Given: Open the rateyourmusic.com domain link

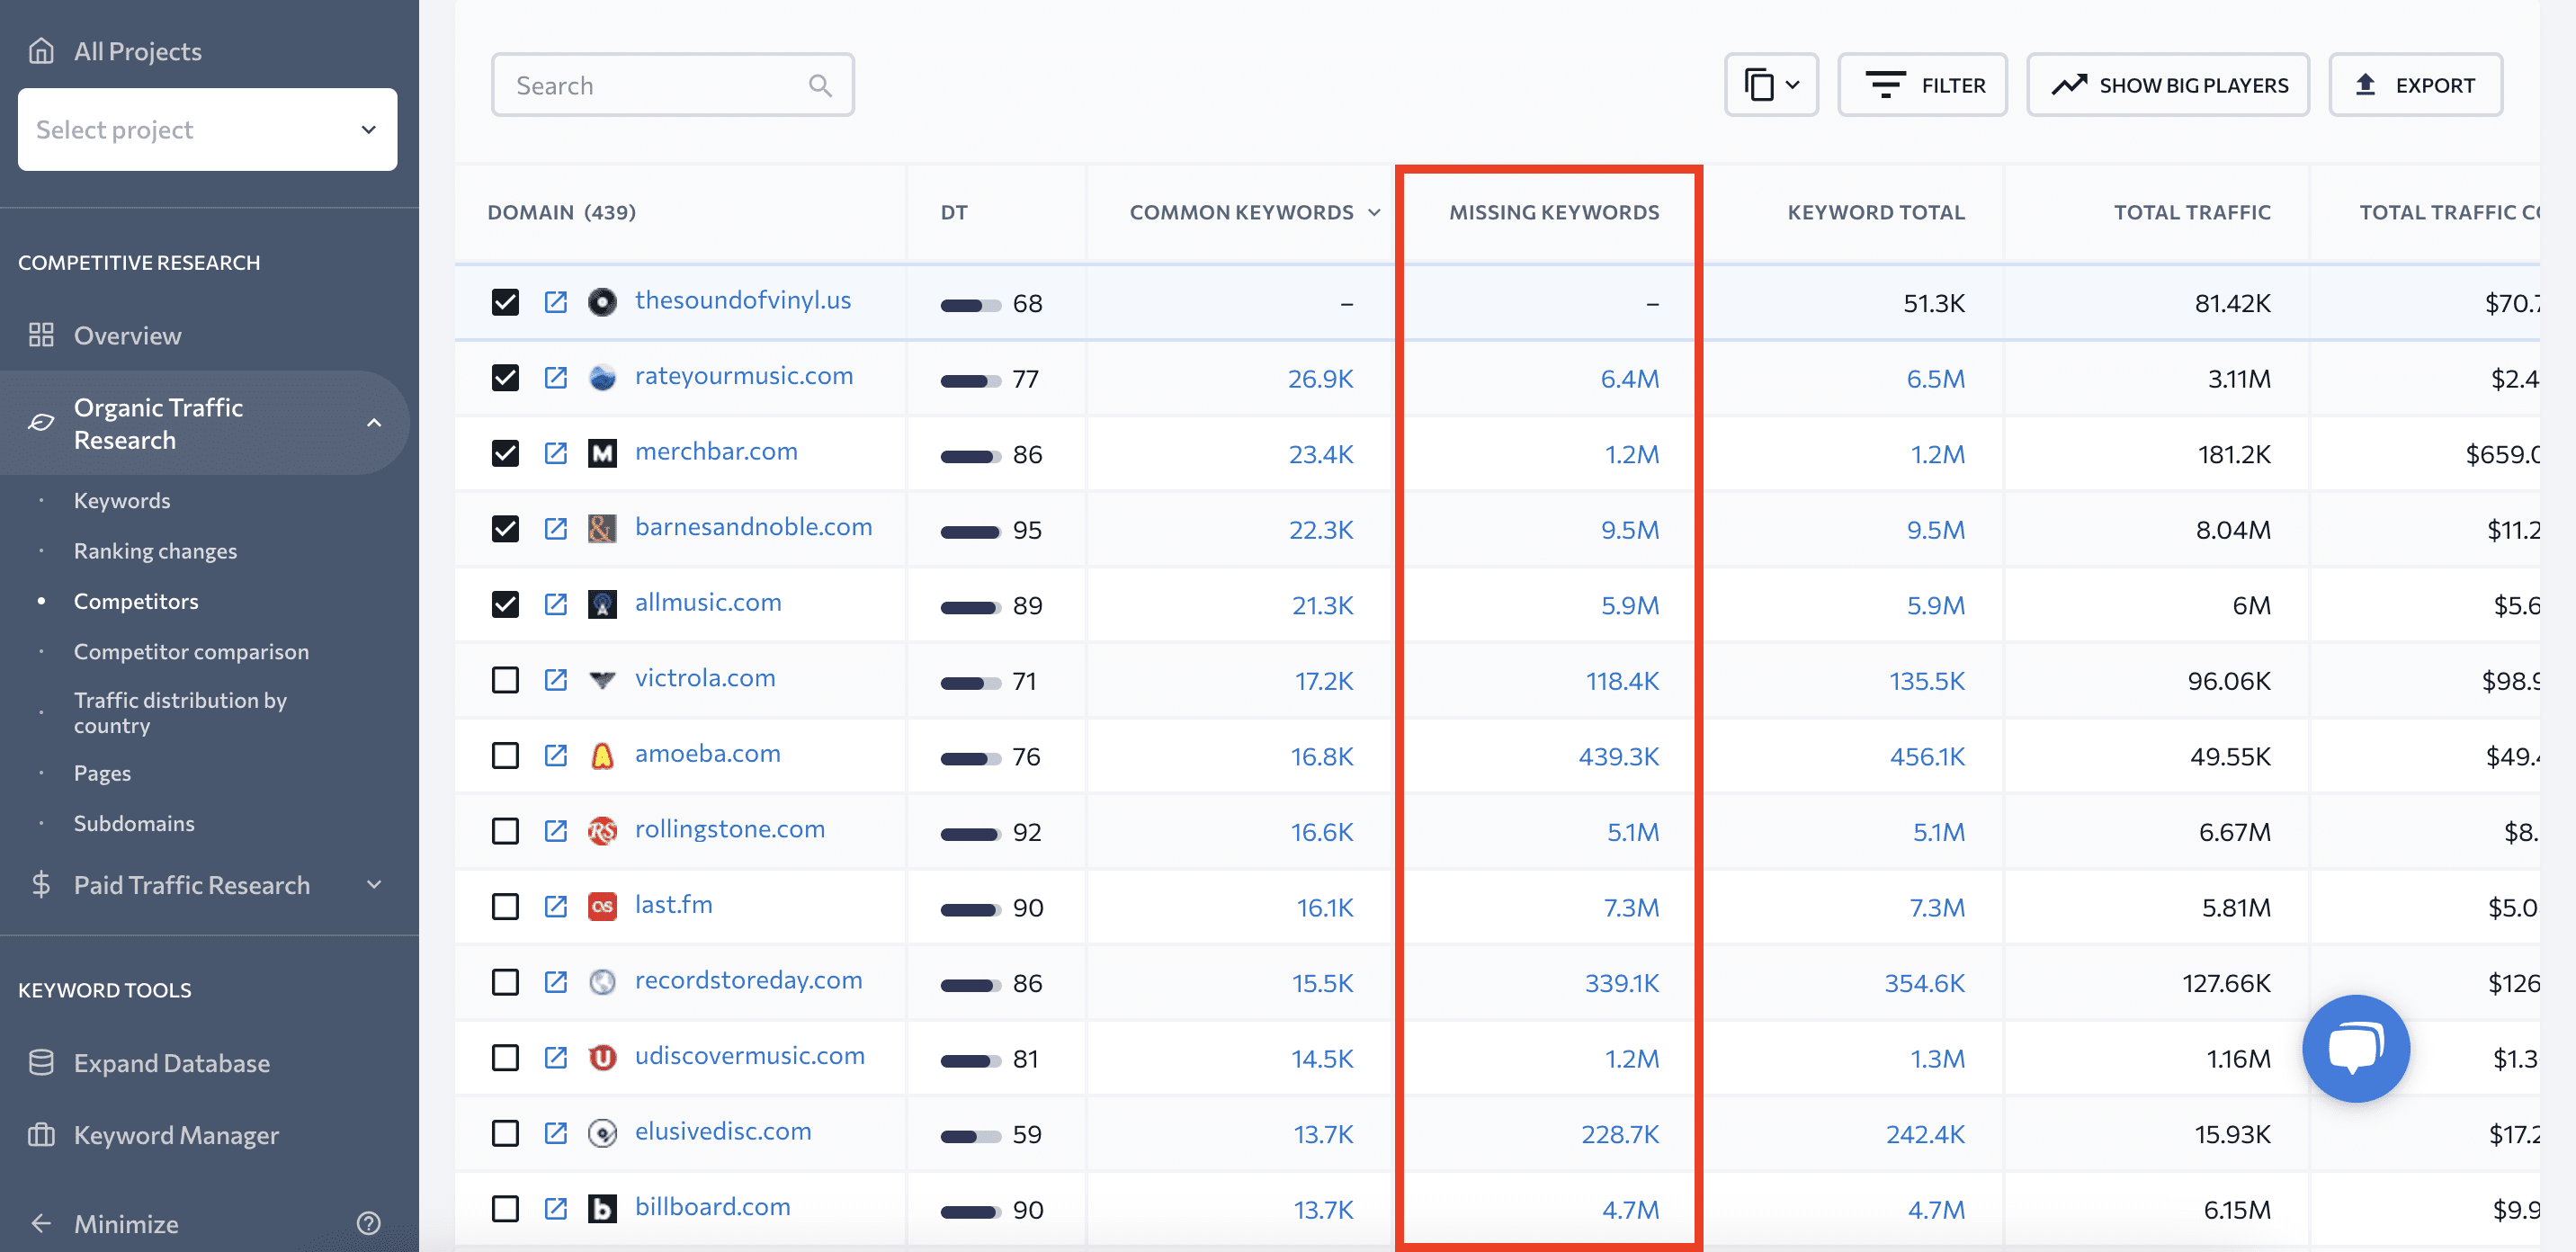Looking at the screenshot, I should coord(744,376).
